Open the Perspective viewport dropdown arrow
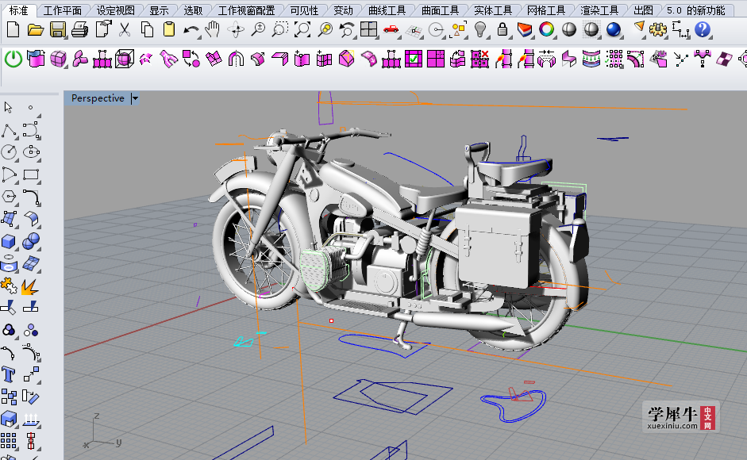Viewport: 747px width, 460px height. click(x=135, y=98)
